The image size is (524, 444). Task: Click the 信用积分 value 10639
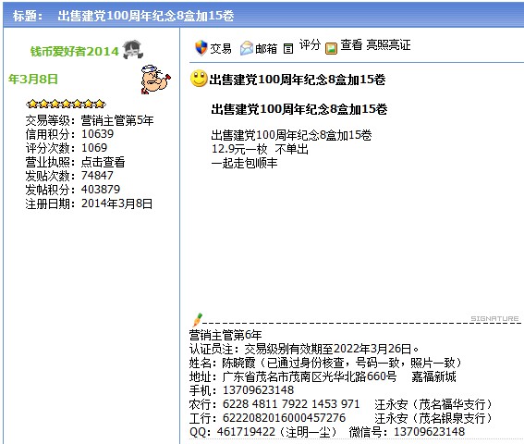click(98, 134)
